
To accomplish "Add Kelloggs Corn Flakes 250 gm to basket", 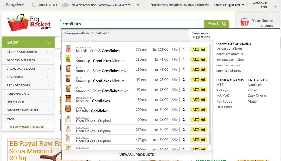I will coord(198,130).
